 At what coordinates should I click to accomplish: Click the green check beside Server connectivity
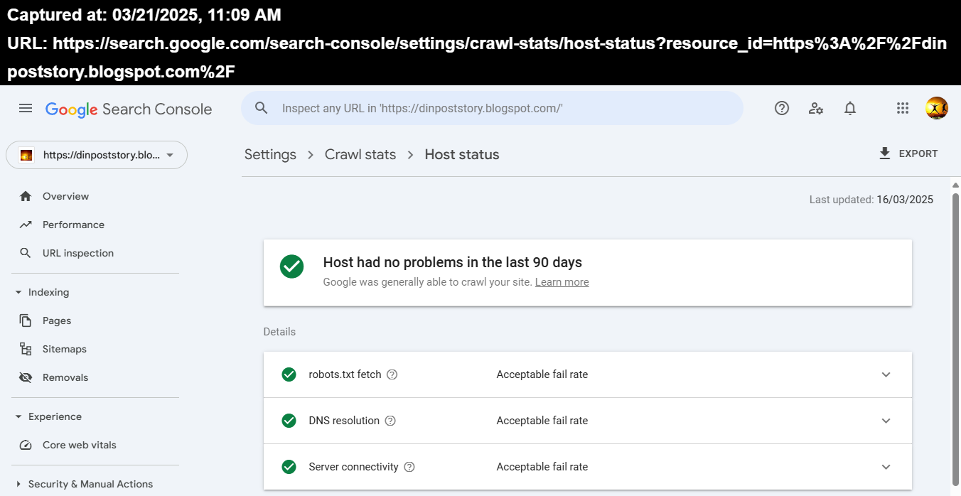click(x=289, y=467)
